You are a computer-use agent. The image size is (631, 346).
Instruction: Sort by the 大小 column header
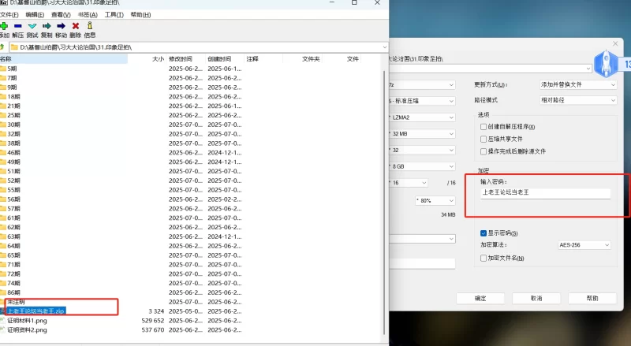click(x=147, y=59)
